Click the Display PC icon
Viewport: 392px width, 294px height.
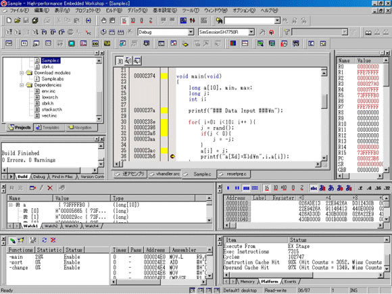pos(89,32)
